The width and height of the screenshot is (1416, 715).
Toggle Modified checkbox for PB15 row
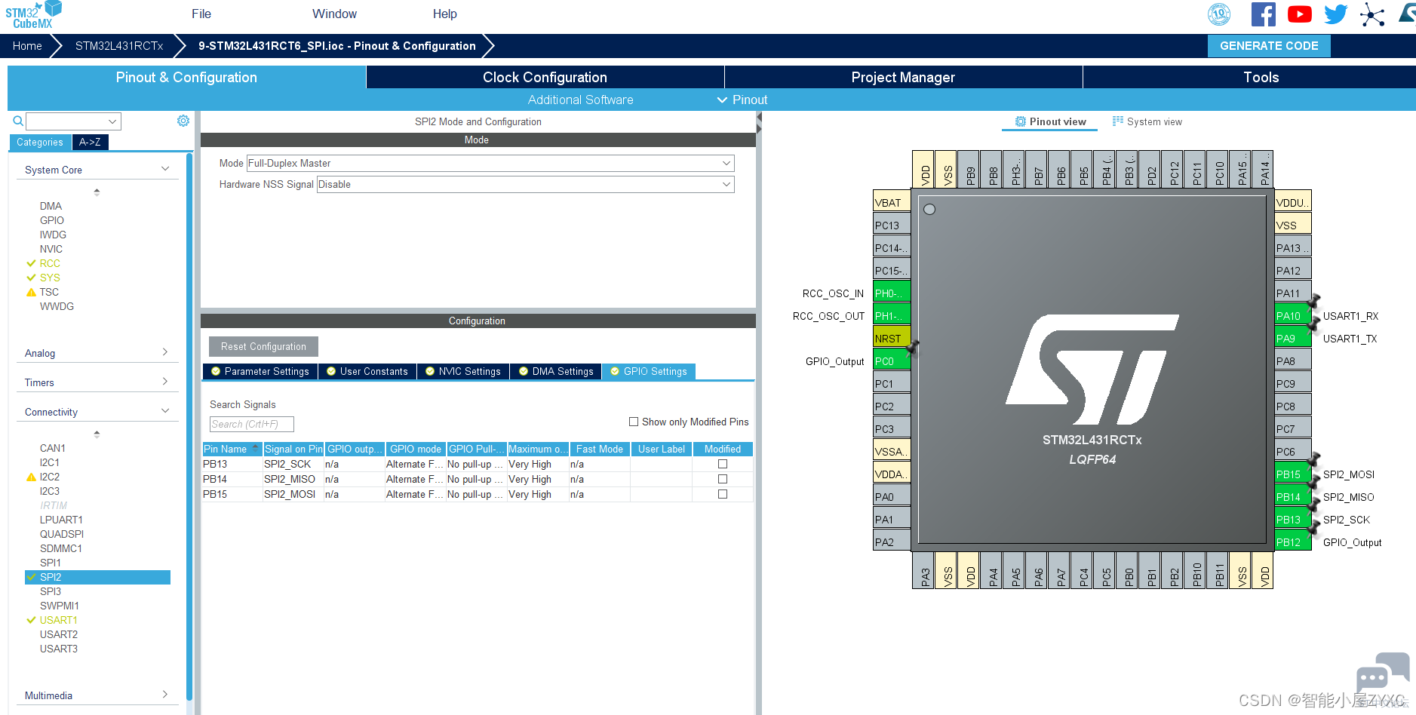click(723, 495)
